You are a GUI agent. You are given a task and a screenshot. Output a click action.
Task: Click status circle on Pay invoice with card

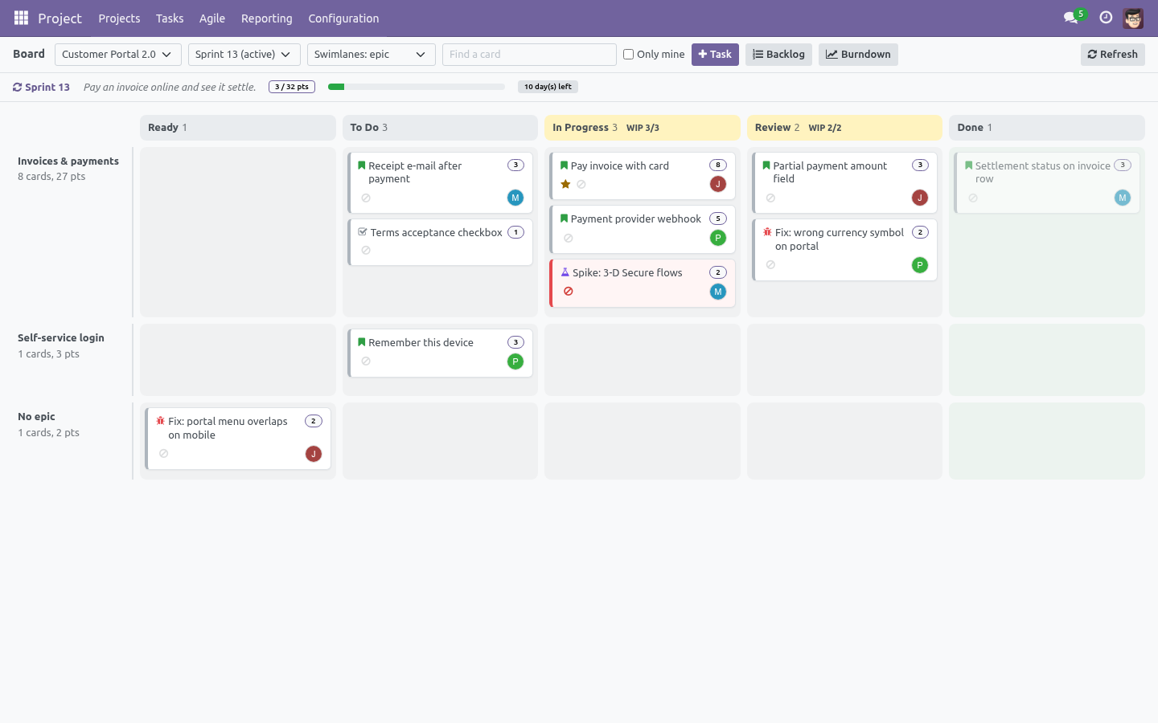(x=581, y=184)
